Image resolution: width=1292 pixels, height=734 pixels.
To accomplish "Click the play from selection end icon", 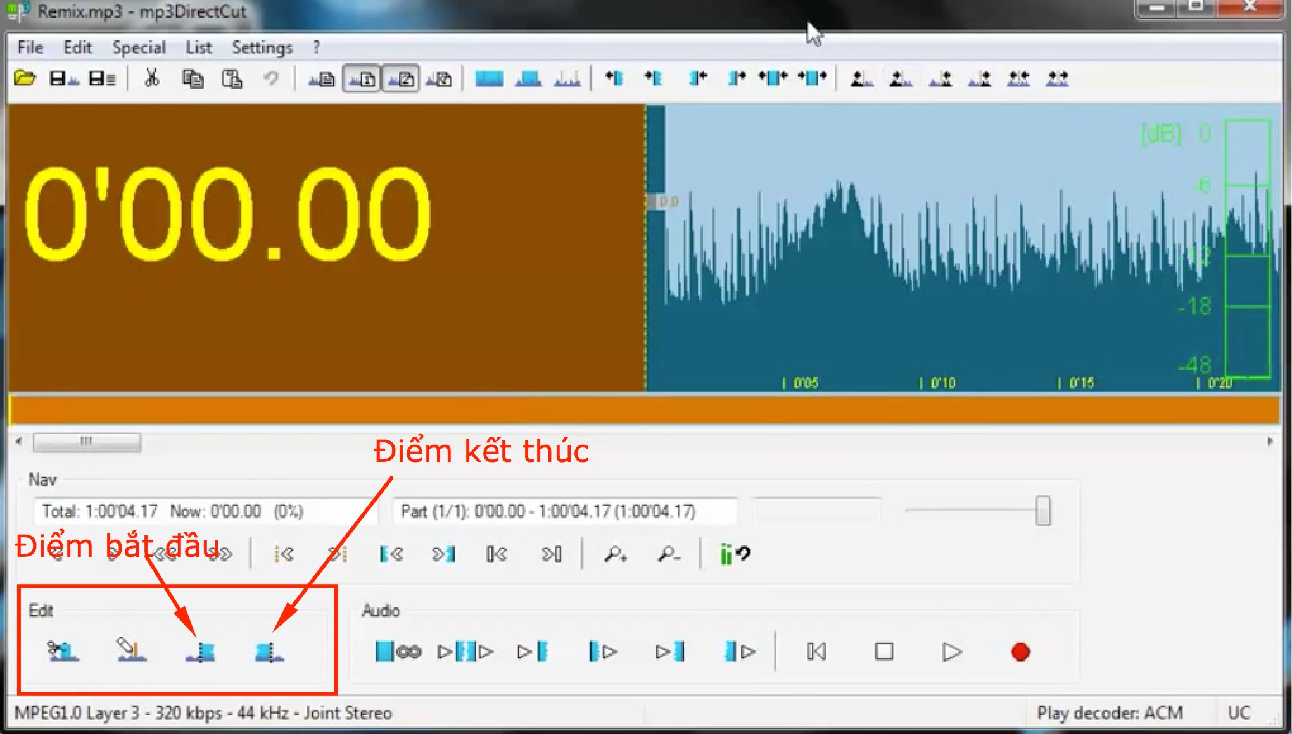I will [x=740, y=651].
